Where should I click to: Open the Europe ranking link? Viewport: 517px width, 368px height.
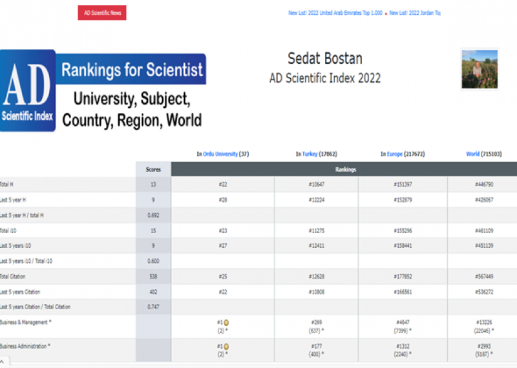tap(394, 154)
